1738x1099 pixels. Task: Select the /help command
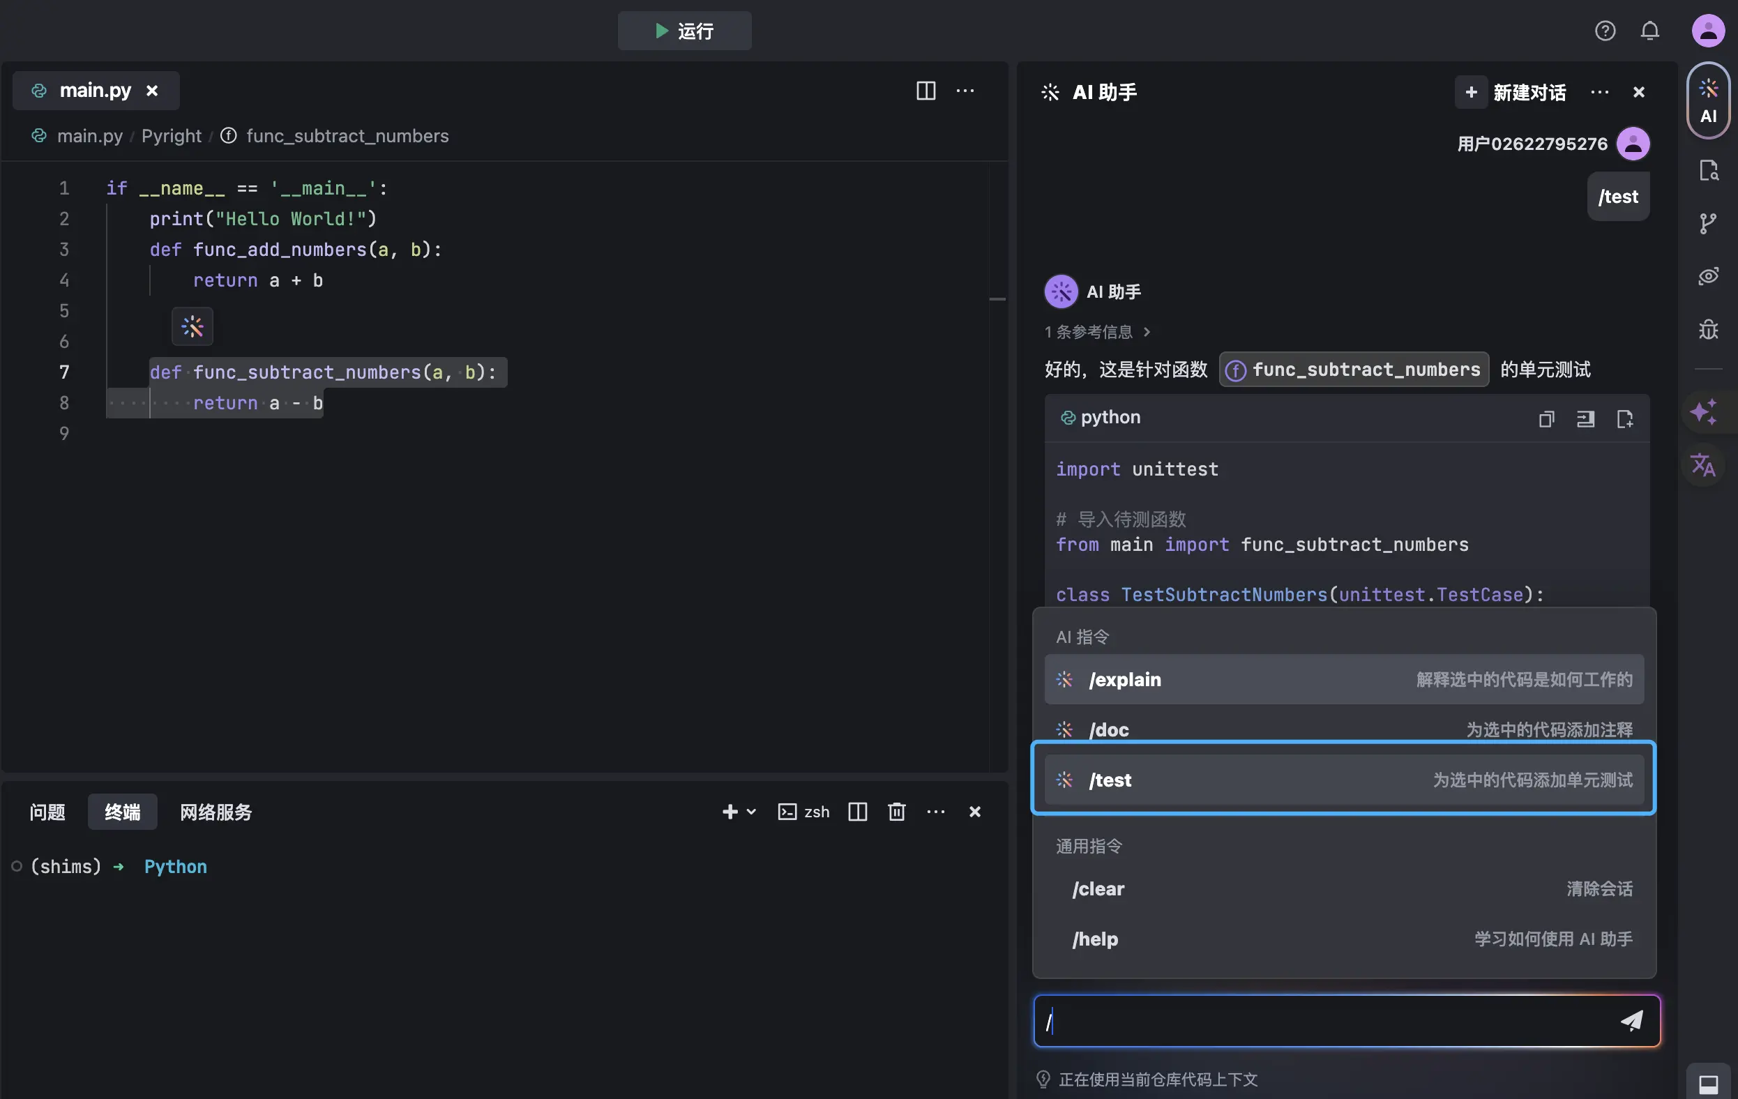[x=1344, y=939]
